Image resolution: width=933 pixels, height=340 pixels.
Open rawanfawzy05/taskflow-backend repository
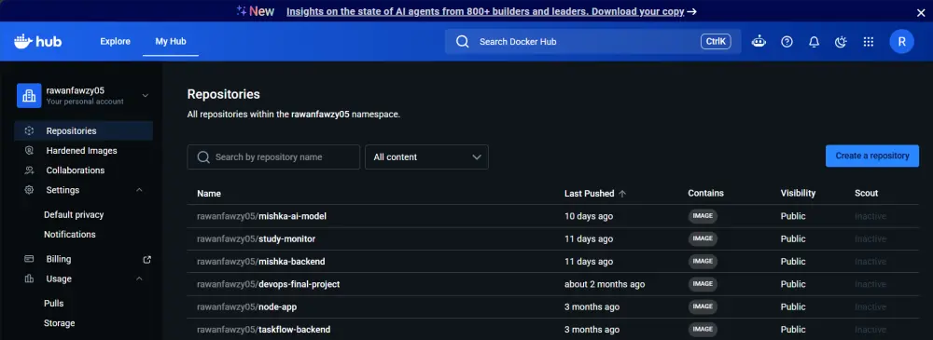tap(264, 330)
